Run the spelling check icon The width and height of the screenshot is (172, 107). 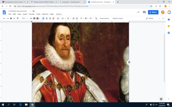(14, 18)
